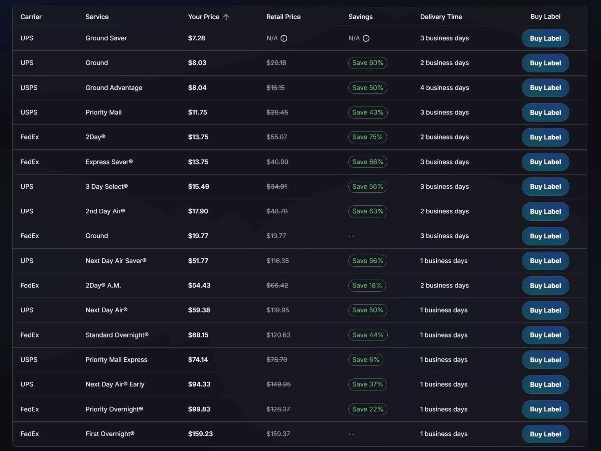Buy Label for UPS 2nd Day Air

click(x=545, y=211)
